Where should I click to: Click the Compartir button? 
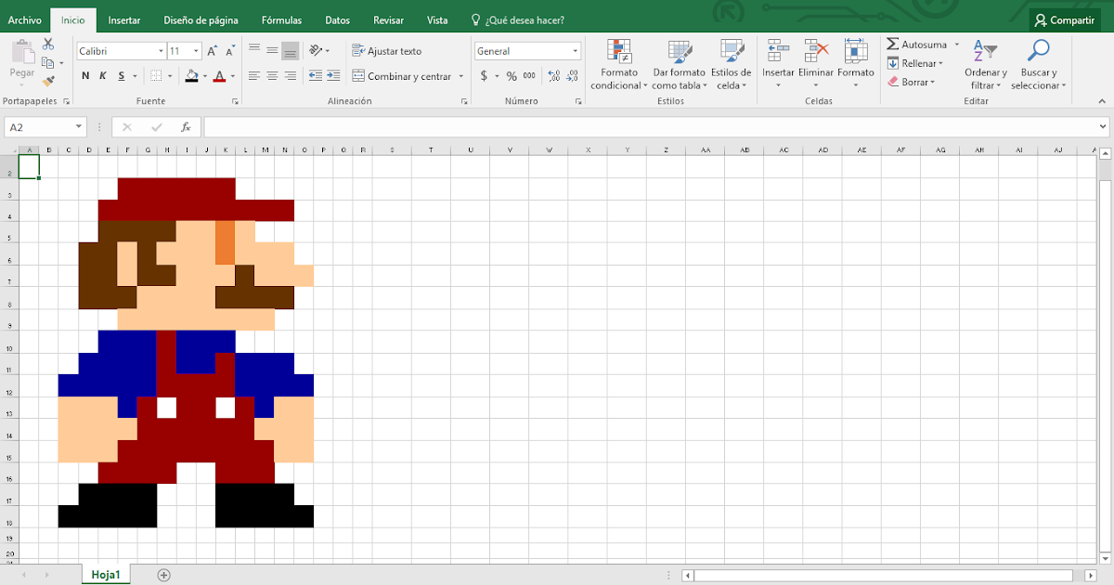[x=1064, y=19]
